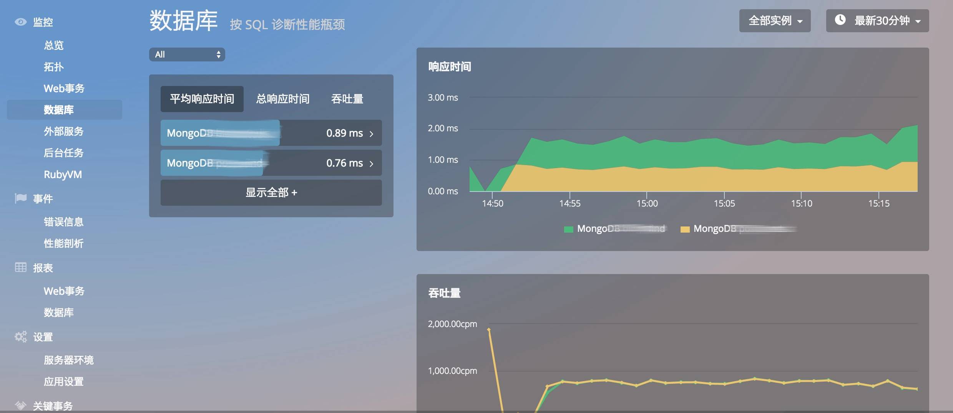Click the 监控 section label

click(x=43, y=22)
